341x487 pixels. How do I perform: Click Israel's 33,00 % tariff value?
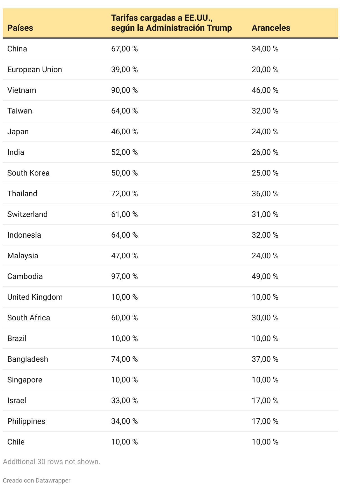124,401
